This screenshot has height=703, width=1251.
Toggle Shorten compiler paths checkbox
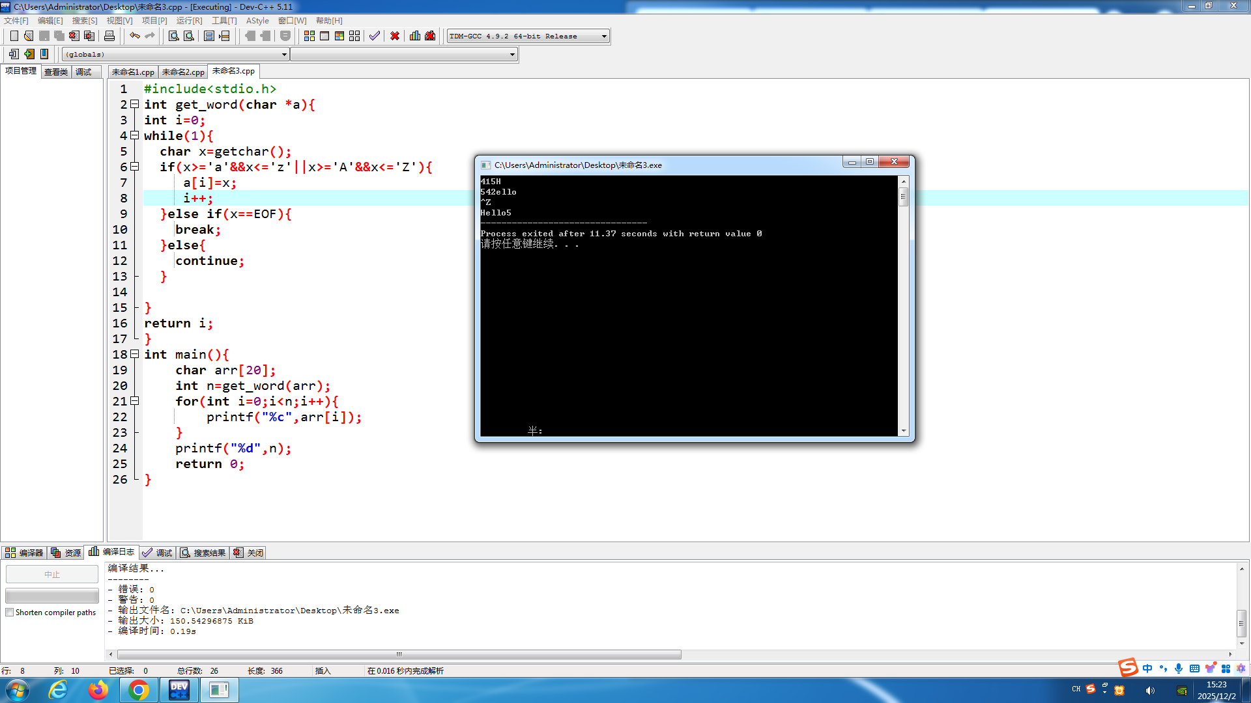[x=10, y=613]
